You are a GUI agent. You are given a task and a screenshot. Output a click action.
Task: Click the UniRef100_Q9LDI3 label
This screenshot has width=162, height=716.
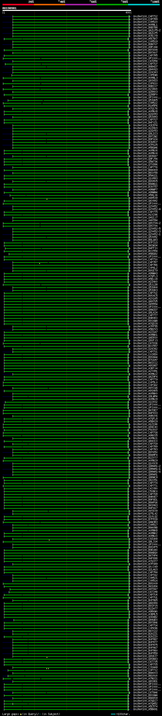point(145,134)
